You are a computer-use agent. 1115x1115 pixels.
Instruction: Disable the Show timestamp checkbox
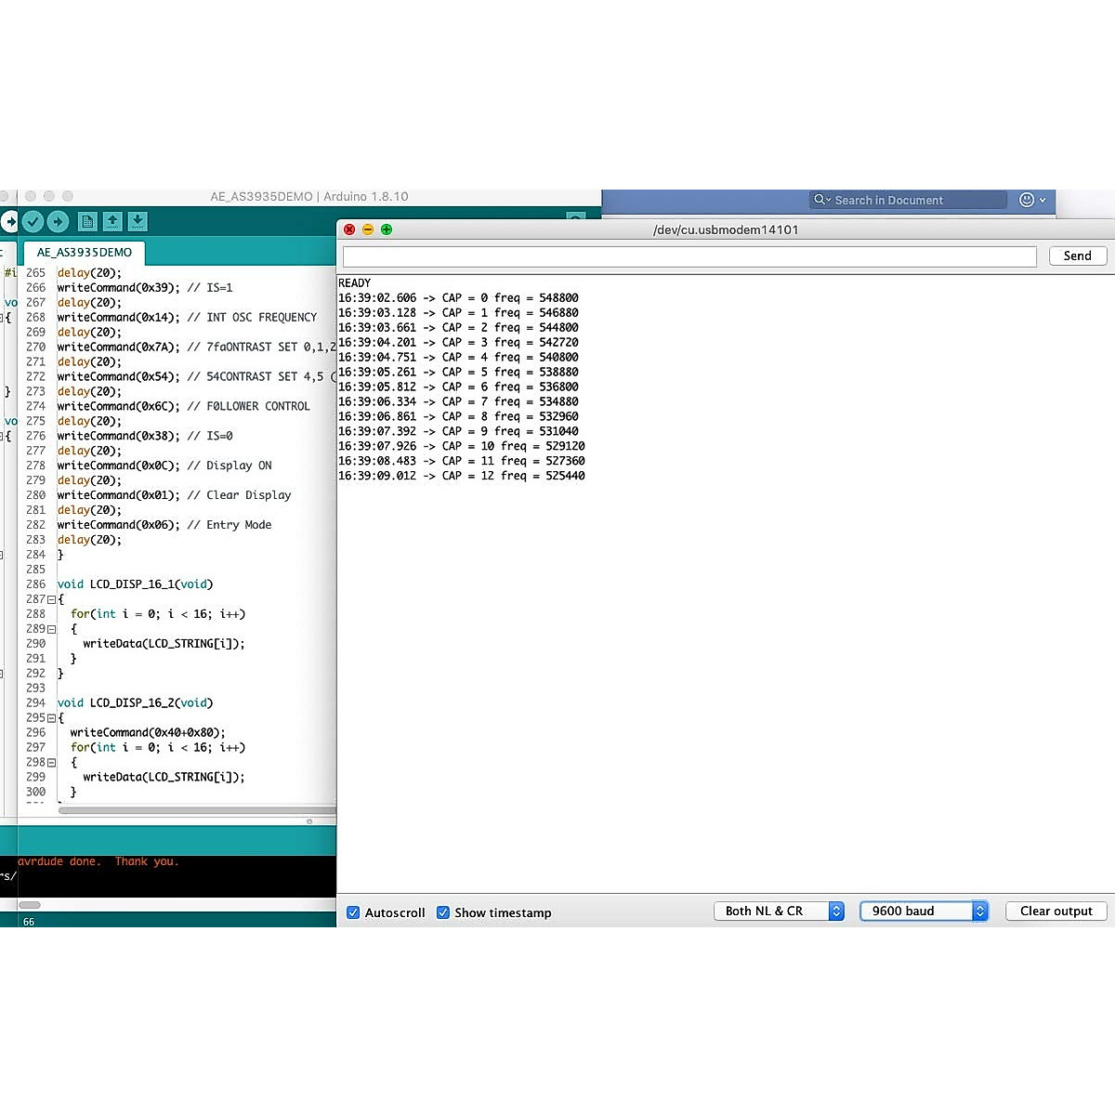pyautogui.click(x=443, y=912)
